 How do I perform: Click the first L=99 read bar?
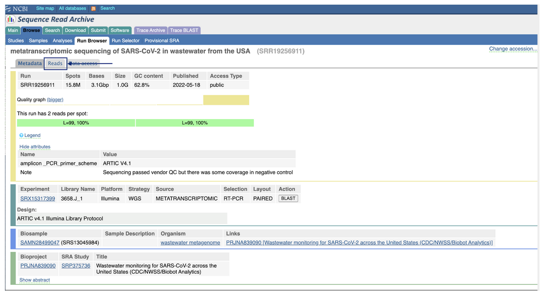(76, 123)
